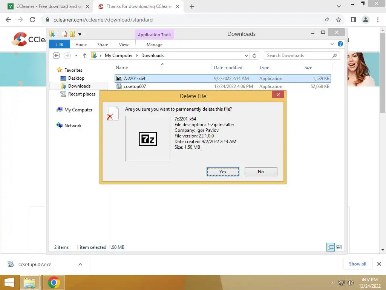This screenshot has height=290, width=386.
Task: Click the search magnifier icon
Action: [x=334, y=56]
